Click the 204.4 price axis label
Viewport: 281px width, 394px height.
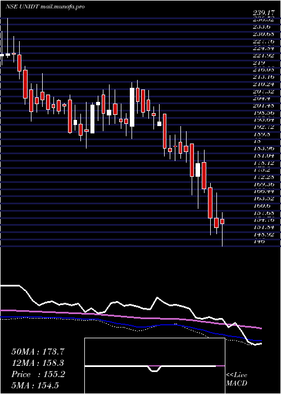(261, 98)
